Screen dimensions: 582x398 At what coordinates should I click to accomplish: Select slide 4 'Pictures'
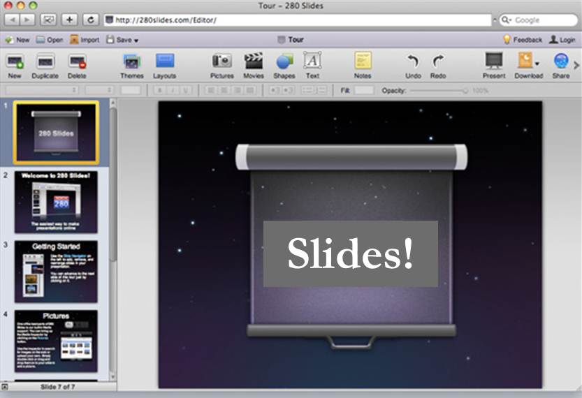point(56,341)
